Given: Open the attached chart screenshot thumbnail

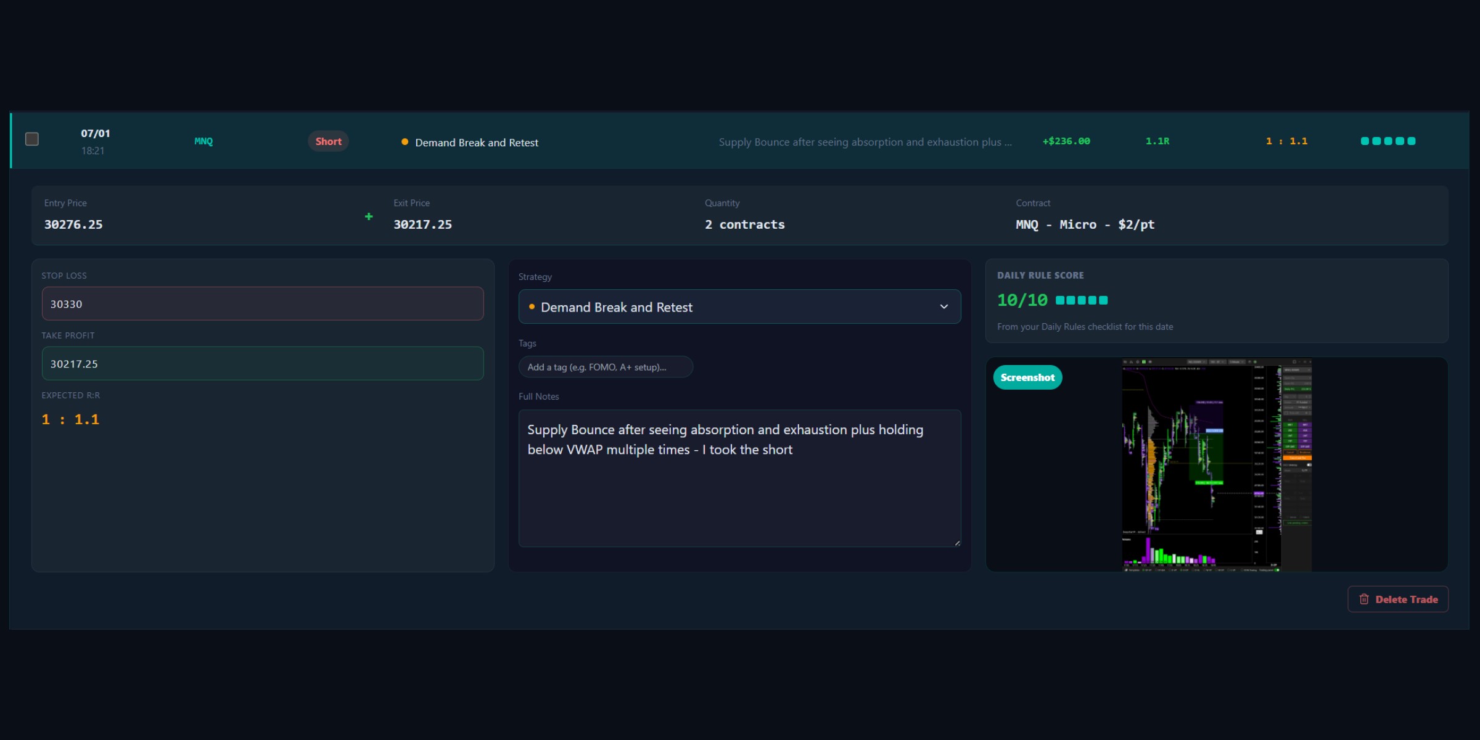Looking at the screenshot, I should tap(1217, 464).
